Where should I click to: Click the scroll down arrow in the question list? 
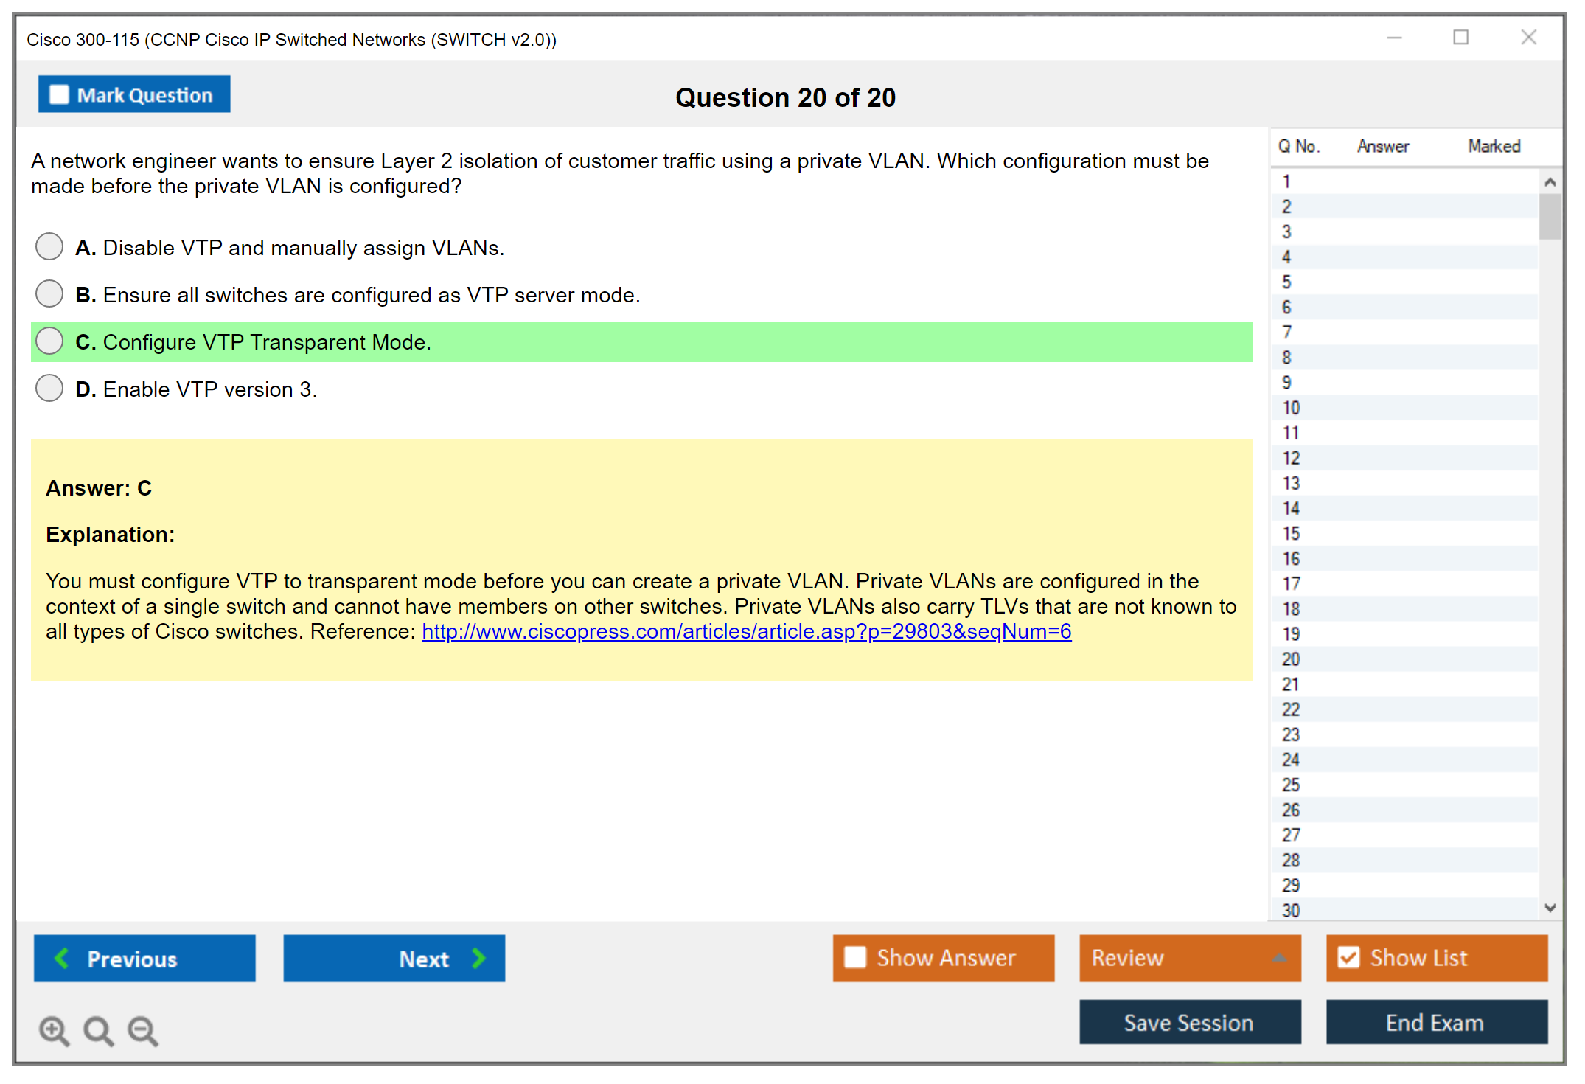(1550, 908)
